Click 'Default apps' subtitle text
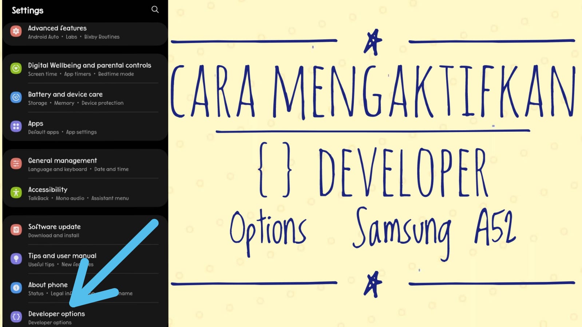The height and width of the screenshot is (327, 582). click(x=43, y=132)
